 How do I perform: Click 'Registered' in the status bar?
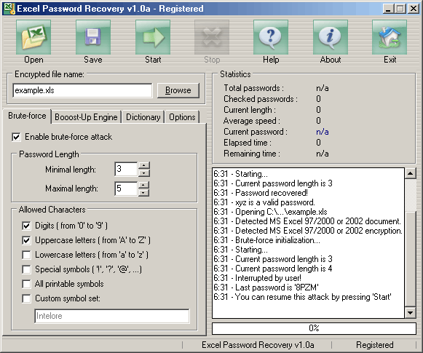(x=375, y=345)
